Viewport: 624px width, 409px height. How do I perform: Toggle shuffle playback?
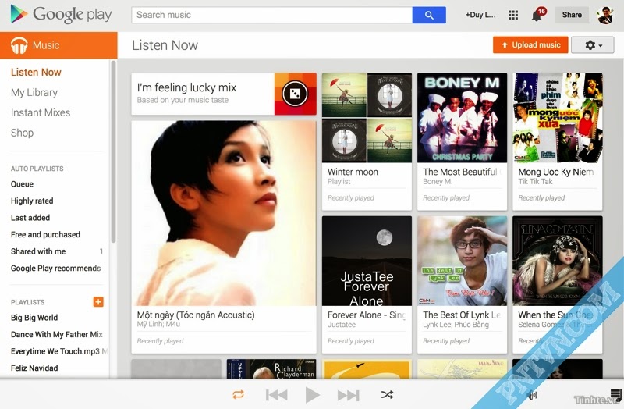387,395
